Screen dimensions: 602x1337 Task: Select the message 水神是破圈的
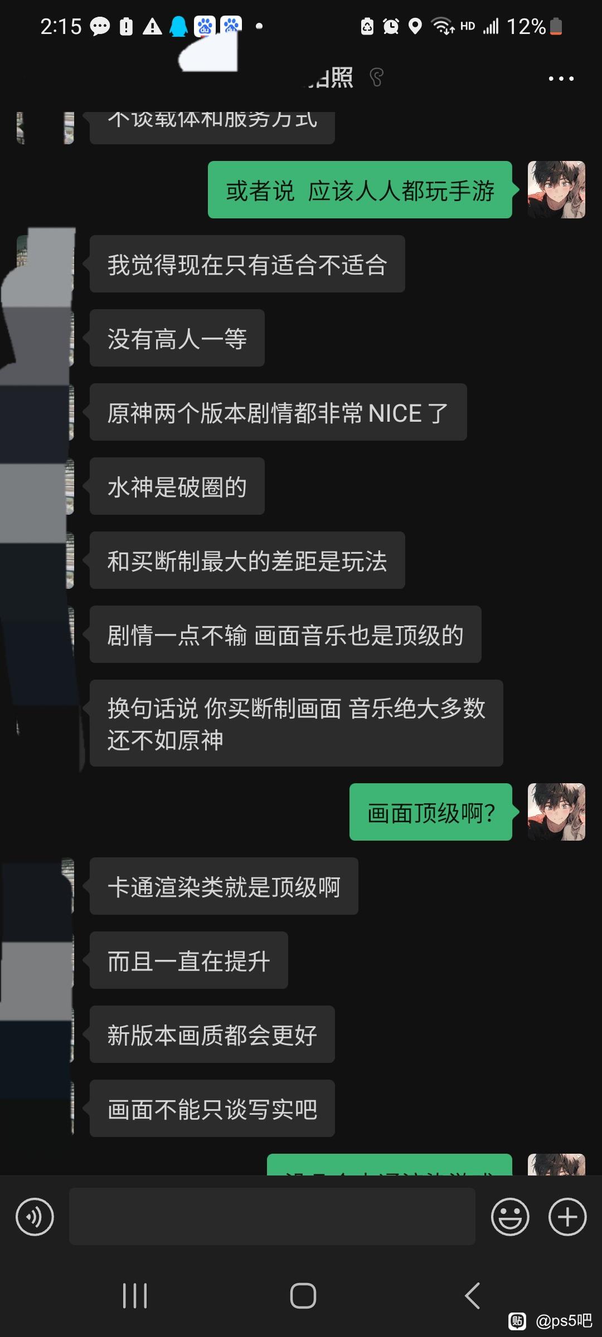177,486
